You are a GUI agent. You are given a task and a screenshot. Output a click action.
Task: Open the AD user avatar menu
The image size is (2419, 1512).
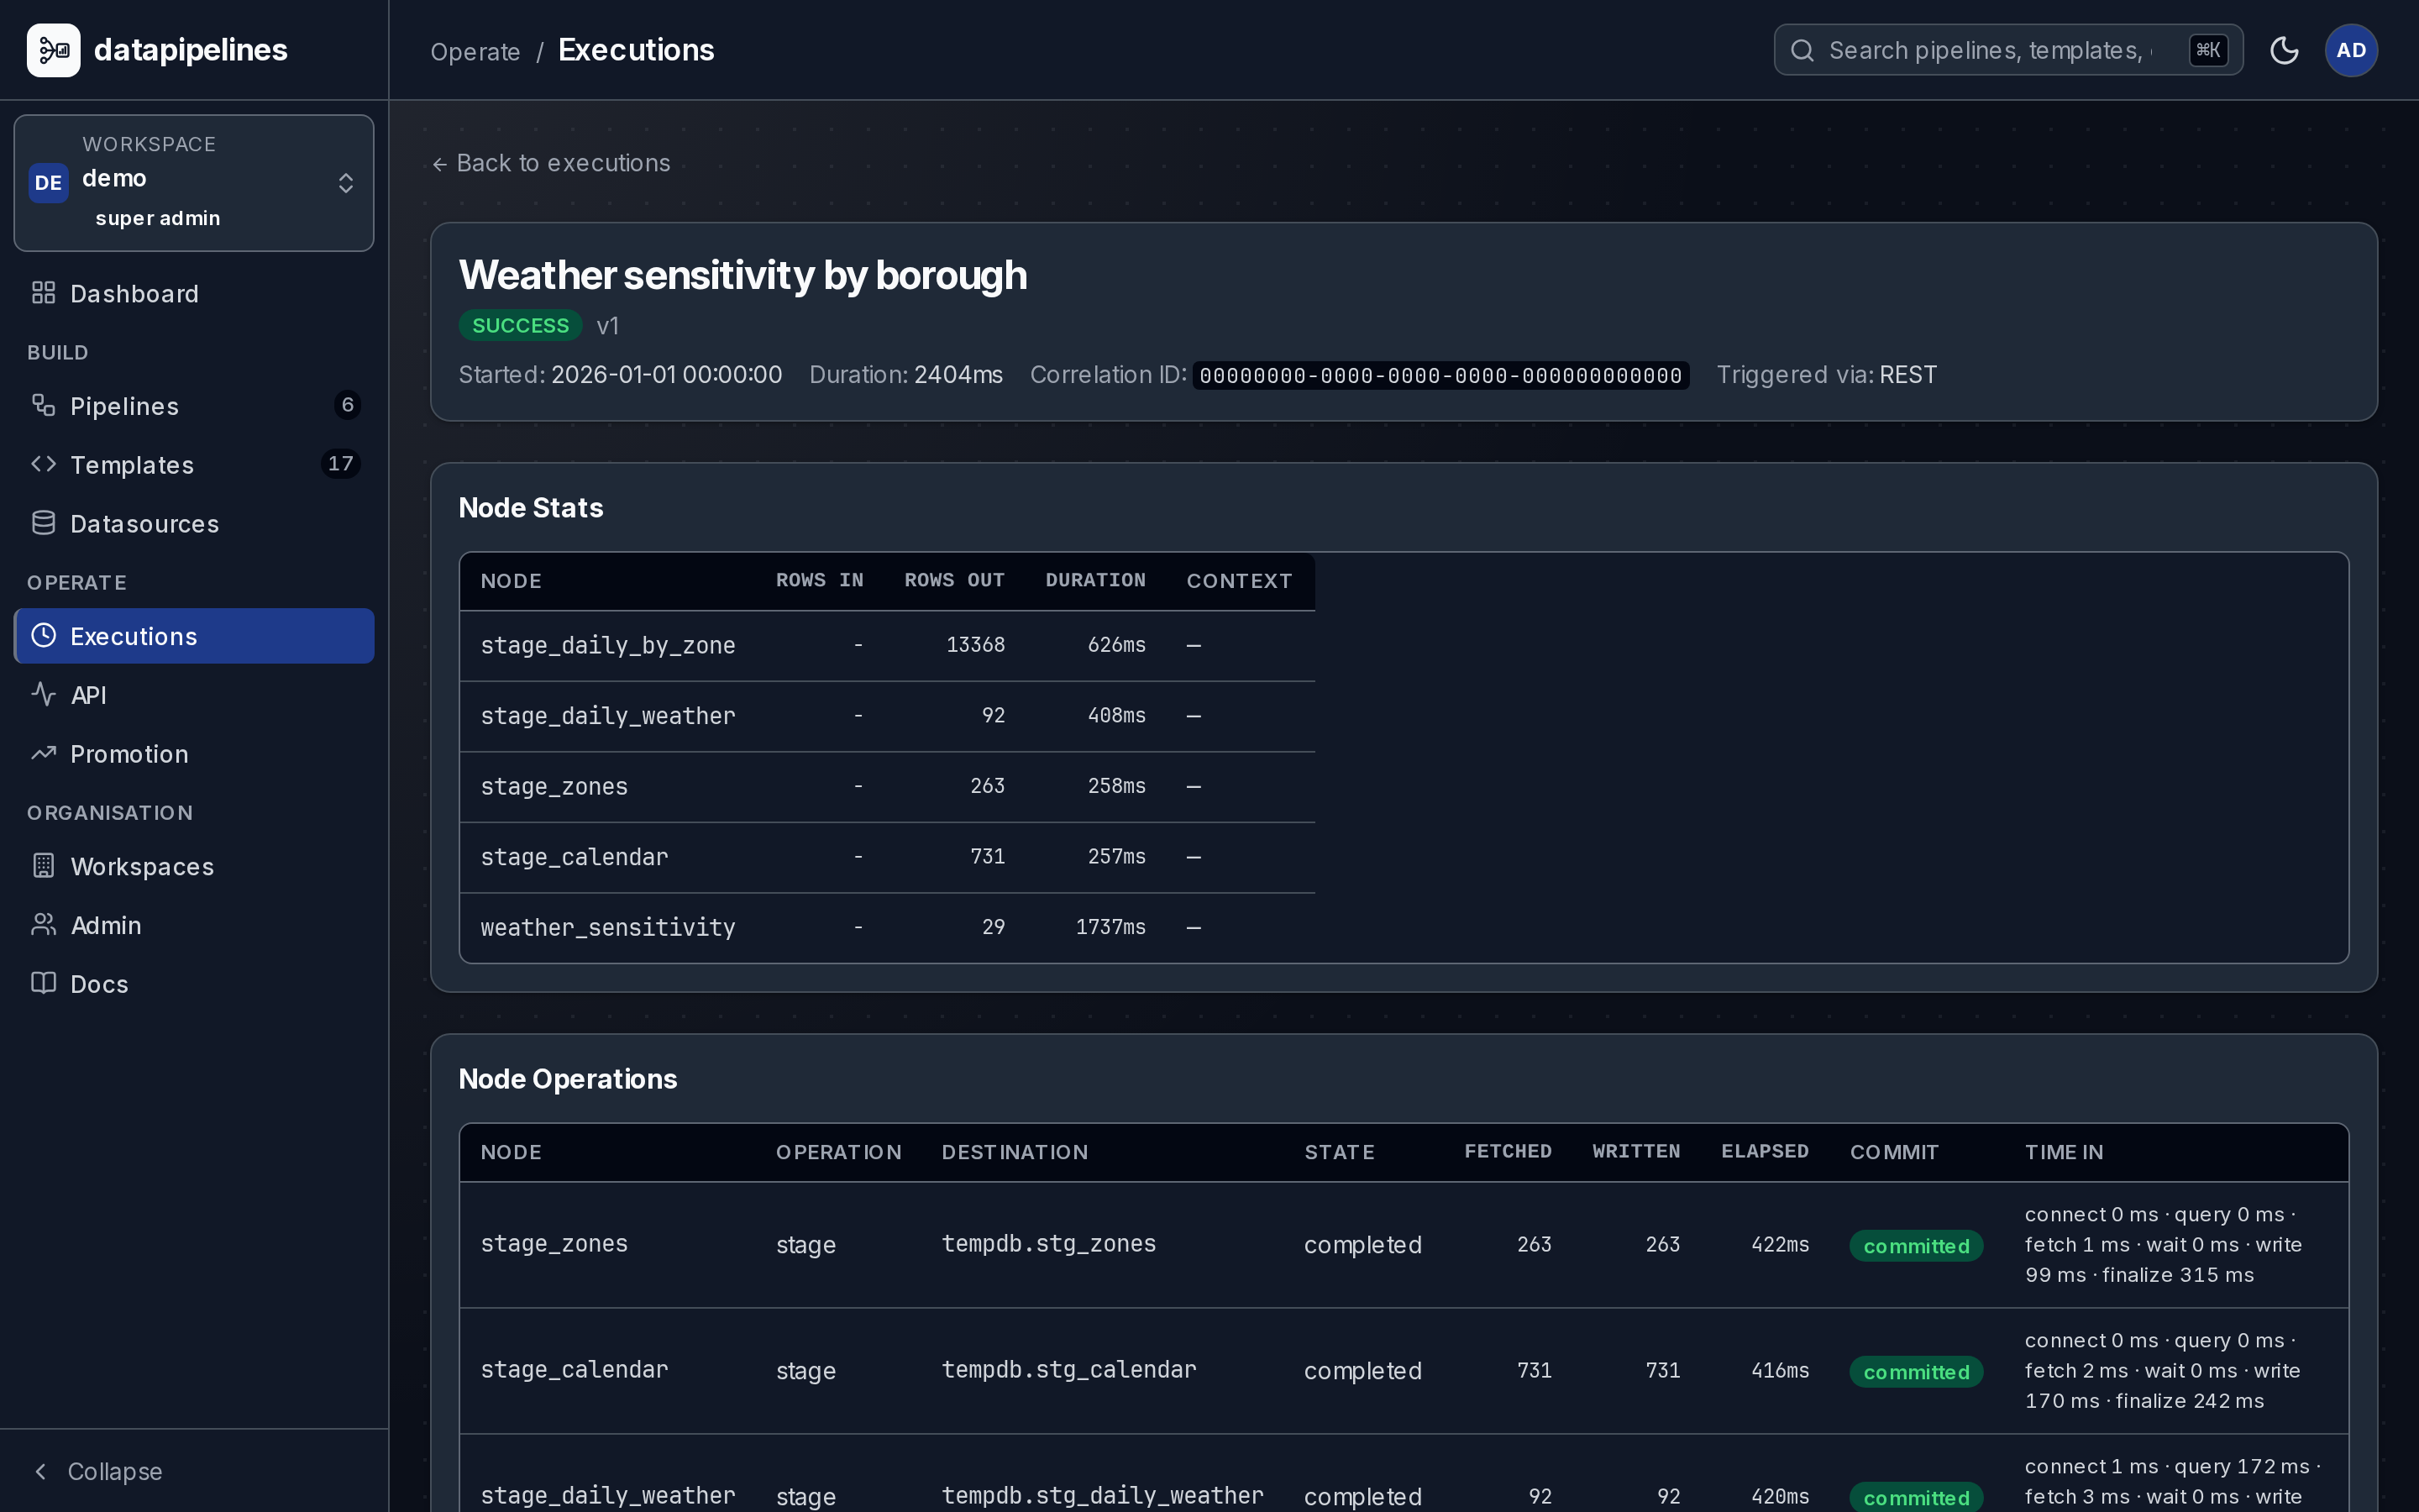click(x=2351, y=50)
